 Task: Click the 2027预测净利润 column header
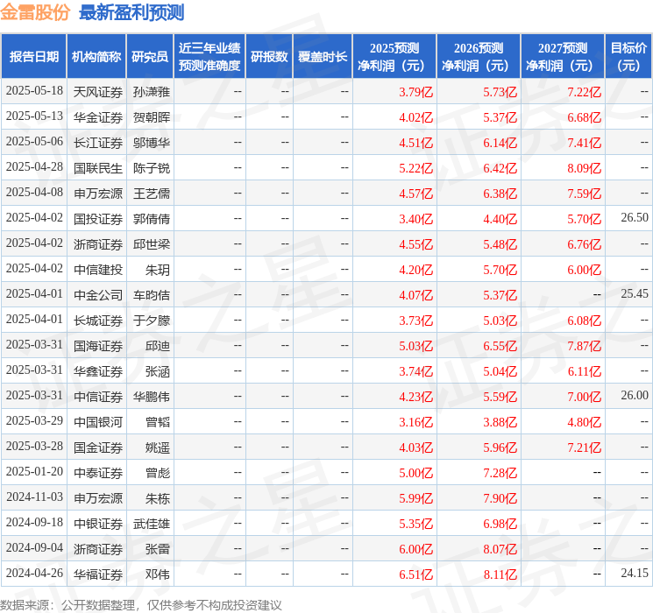pos(563,57)
